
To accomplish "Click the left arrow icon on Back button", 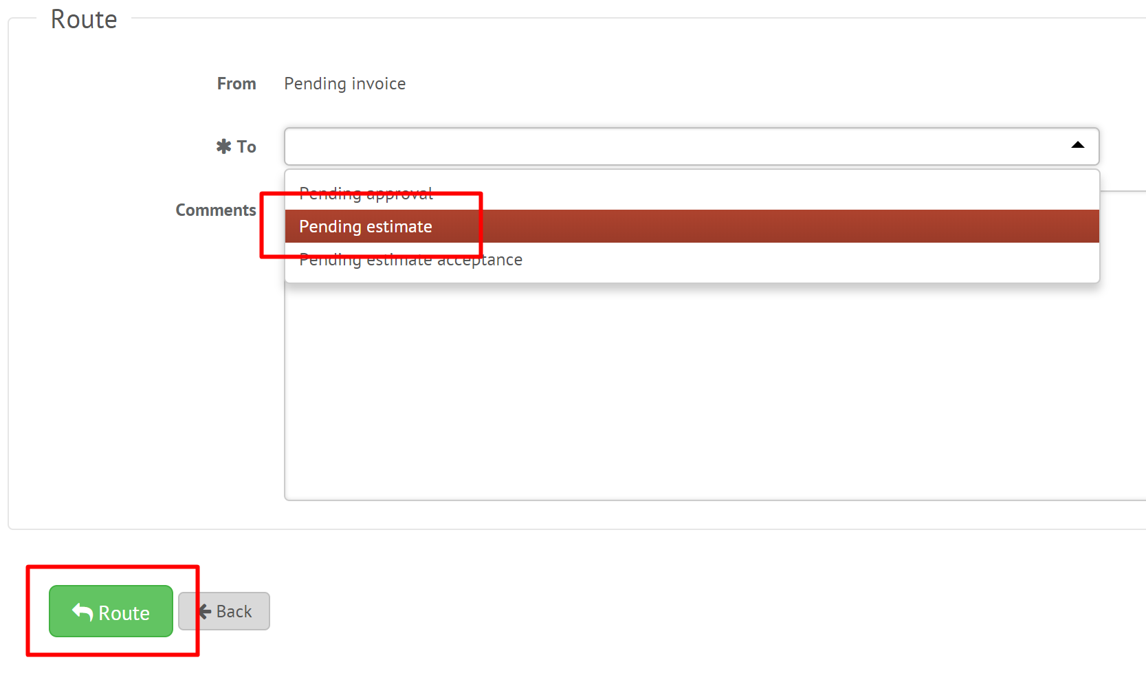I will click(205, 611).
